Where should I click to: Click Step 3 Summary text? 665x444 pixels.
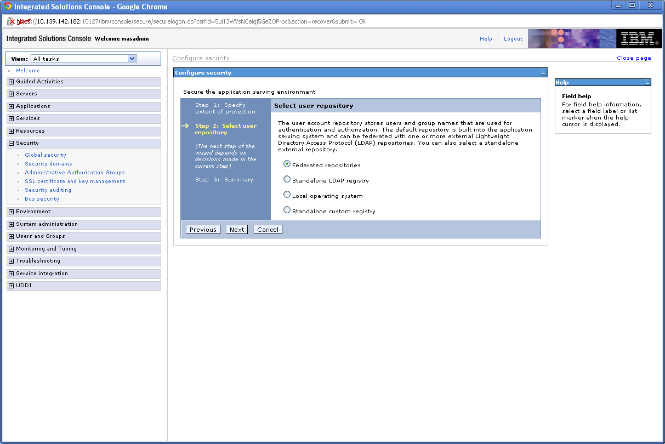[x=224, y=180]
